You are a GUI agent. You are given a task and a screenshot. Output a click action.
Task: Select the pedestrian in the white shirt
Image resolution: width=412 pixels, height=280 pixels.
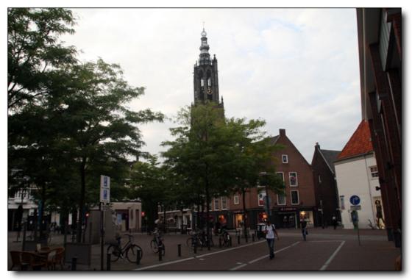pyautogui.click(x=271, y=240)
